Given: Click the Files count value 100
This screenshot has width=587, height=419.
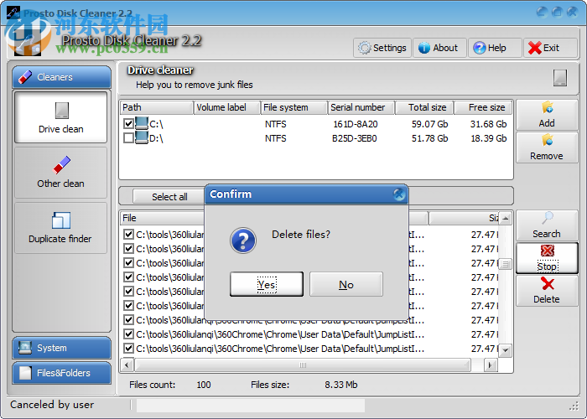Looking at the screenshot, I should click(x=204, y=385).
